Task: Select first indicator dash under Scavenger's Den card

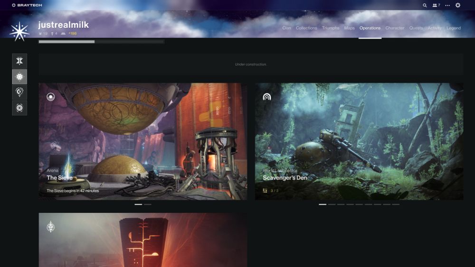Action: [x=323, y=204]
